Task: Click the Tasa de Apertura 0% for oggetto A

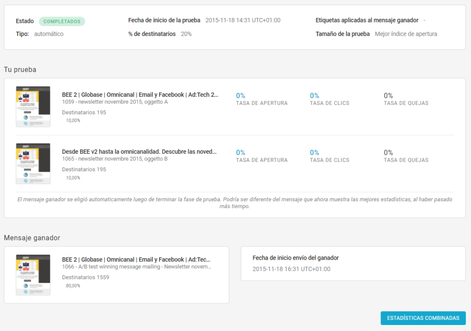Action: tap(241, 96)
